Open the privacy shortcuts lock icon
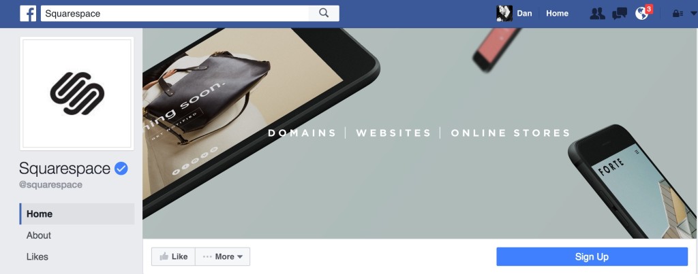698x274 pixels. pos(678,14)
